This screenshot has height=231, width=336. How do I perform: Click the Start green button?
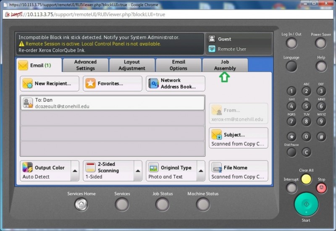[307, 204]
